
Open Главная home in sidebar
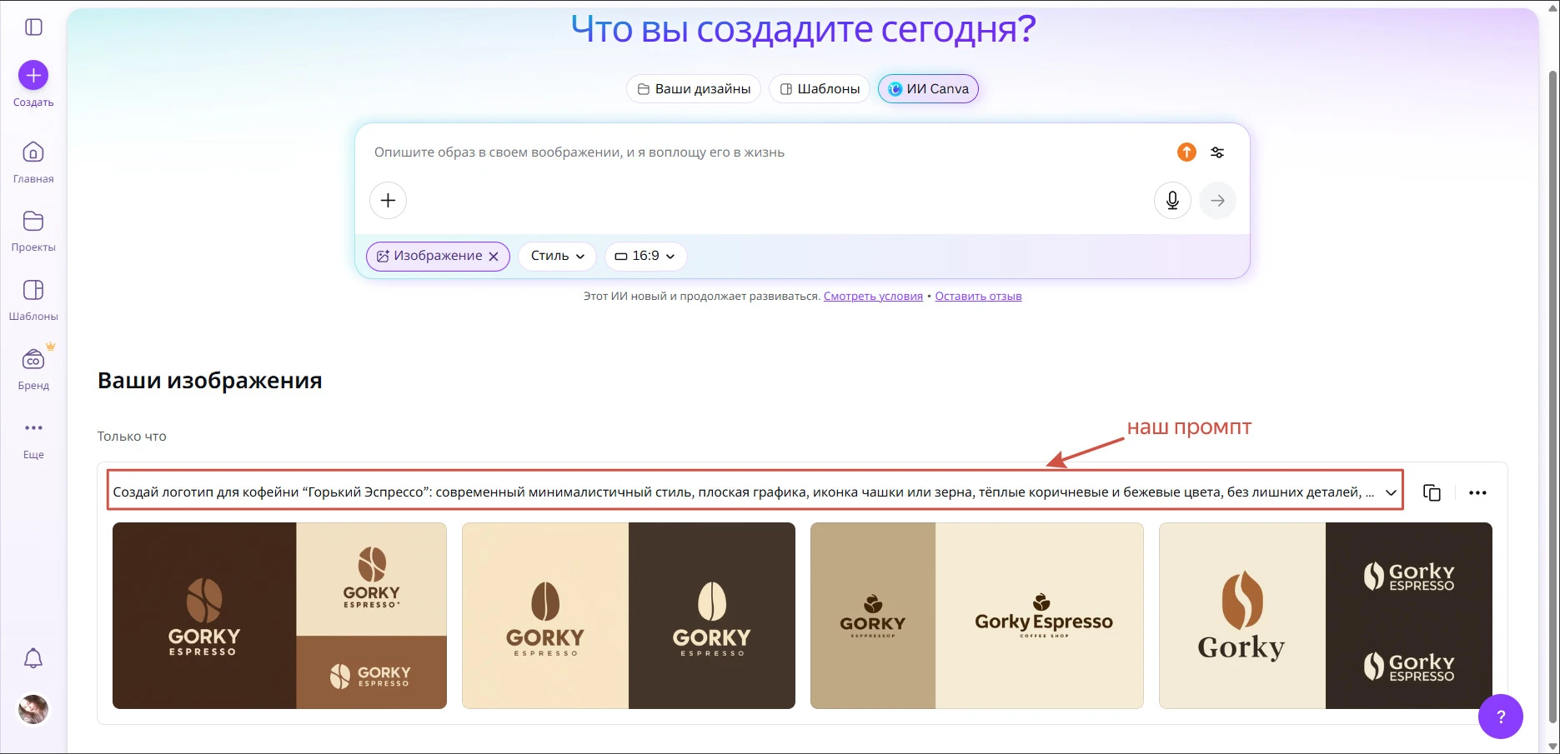(33, 162)
